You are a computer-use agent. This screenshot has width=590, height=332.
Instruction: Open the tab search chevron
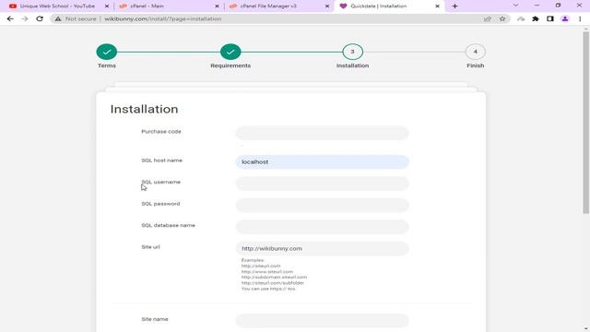click(515, 6)
